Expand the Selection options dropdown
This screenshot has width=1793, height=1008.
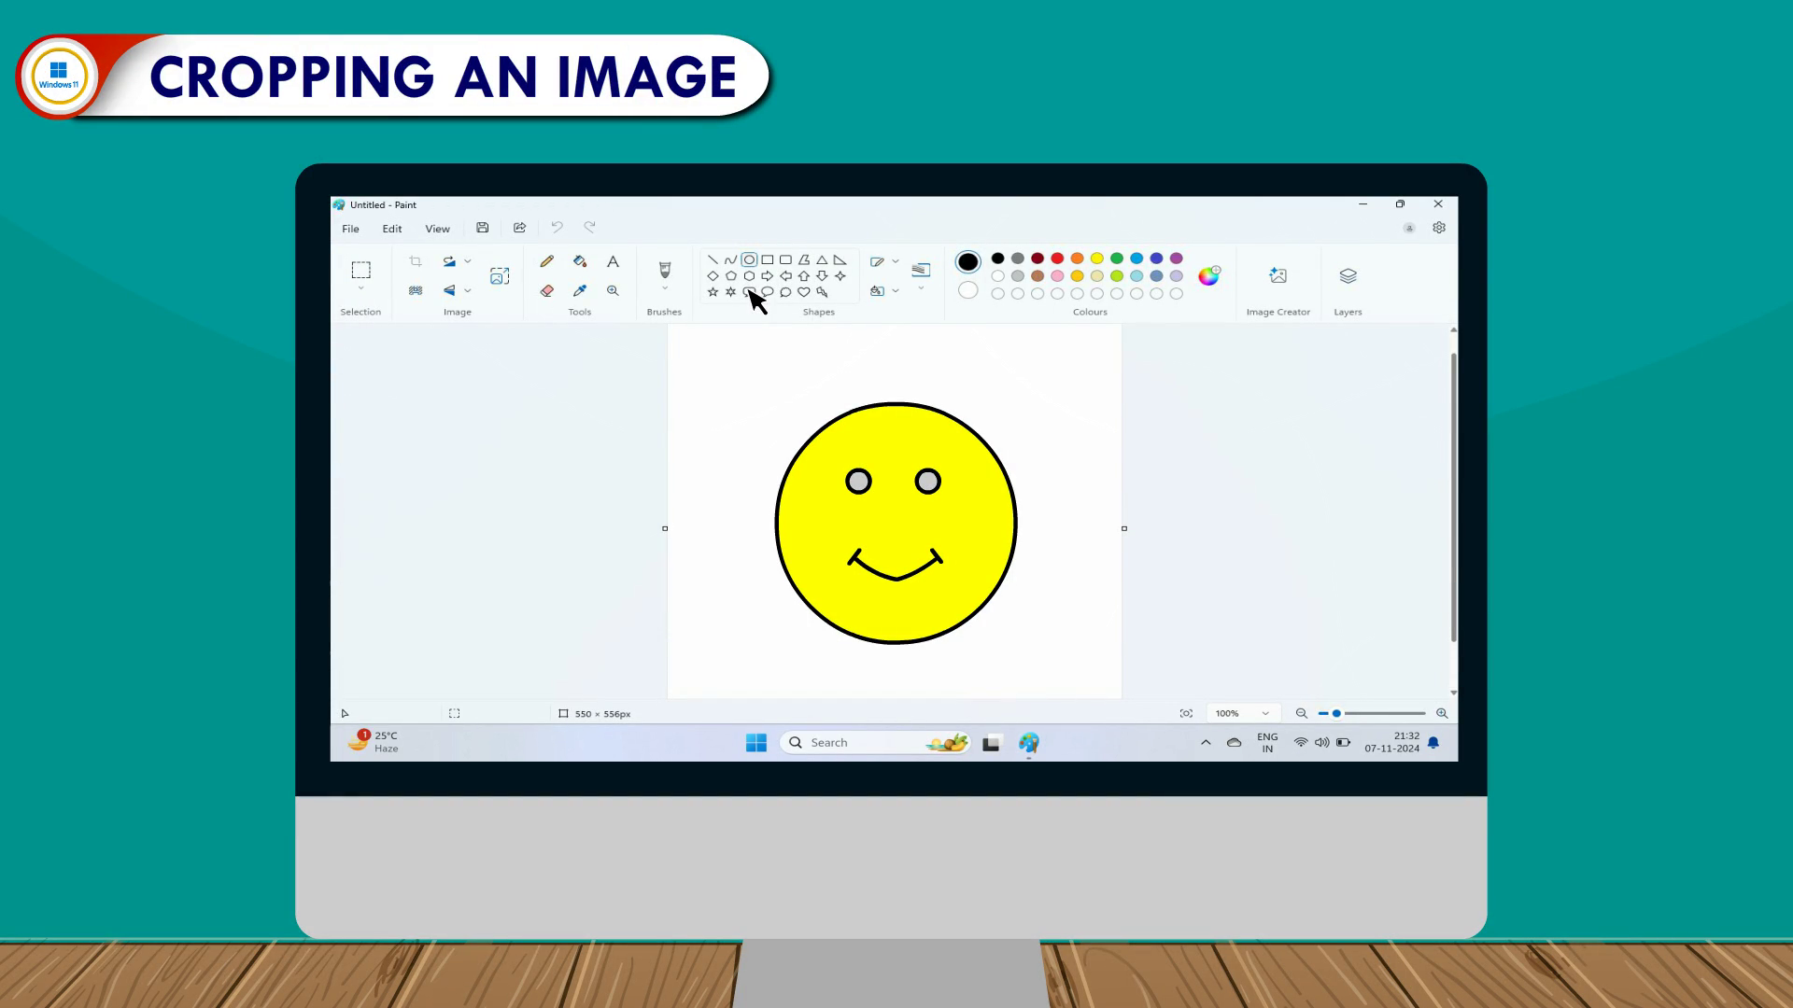pyautogui.click(x=361, y=289)
